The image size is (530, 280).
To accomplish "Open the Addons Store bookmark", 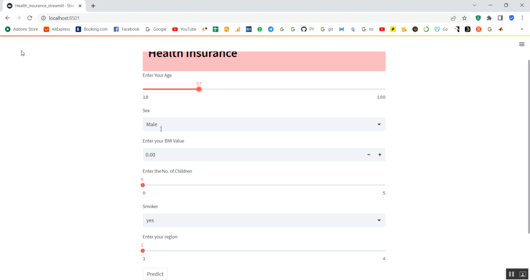I will click(21, 29).
